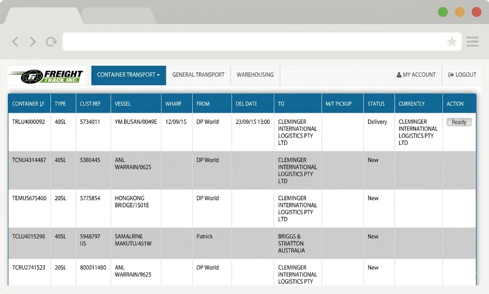Screen dimensions: 489x294
Task: Click vessel HONGKONG BRIDGE/1501E
Action: click(x=132, y=202)
